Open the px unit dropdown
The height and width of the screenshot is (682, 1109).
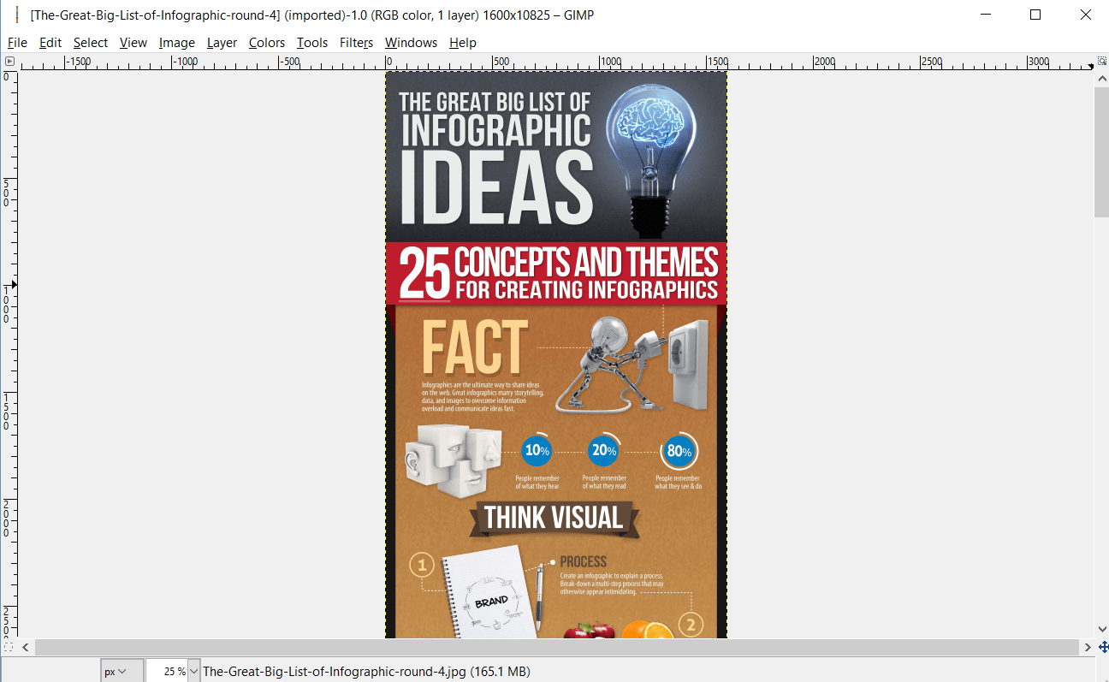point(122,670)
